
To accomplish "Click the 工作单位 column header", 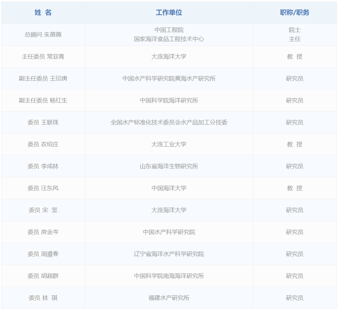I will pos(169,12).
